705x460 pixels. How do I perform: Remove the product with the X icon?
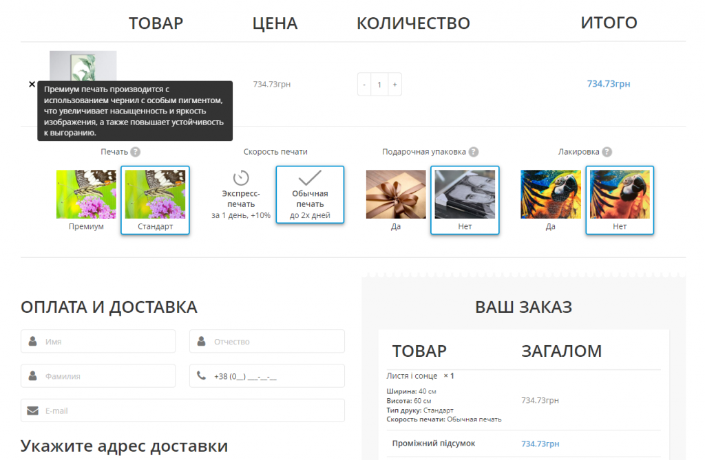(x=32, y=84)
